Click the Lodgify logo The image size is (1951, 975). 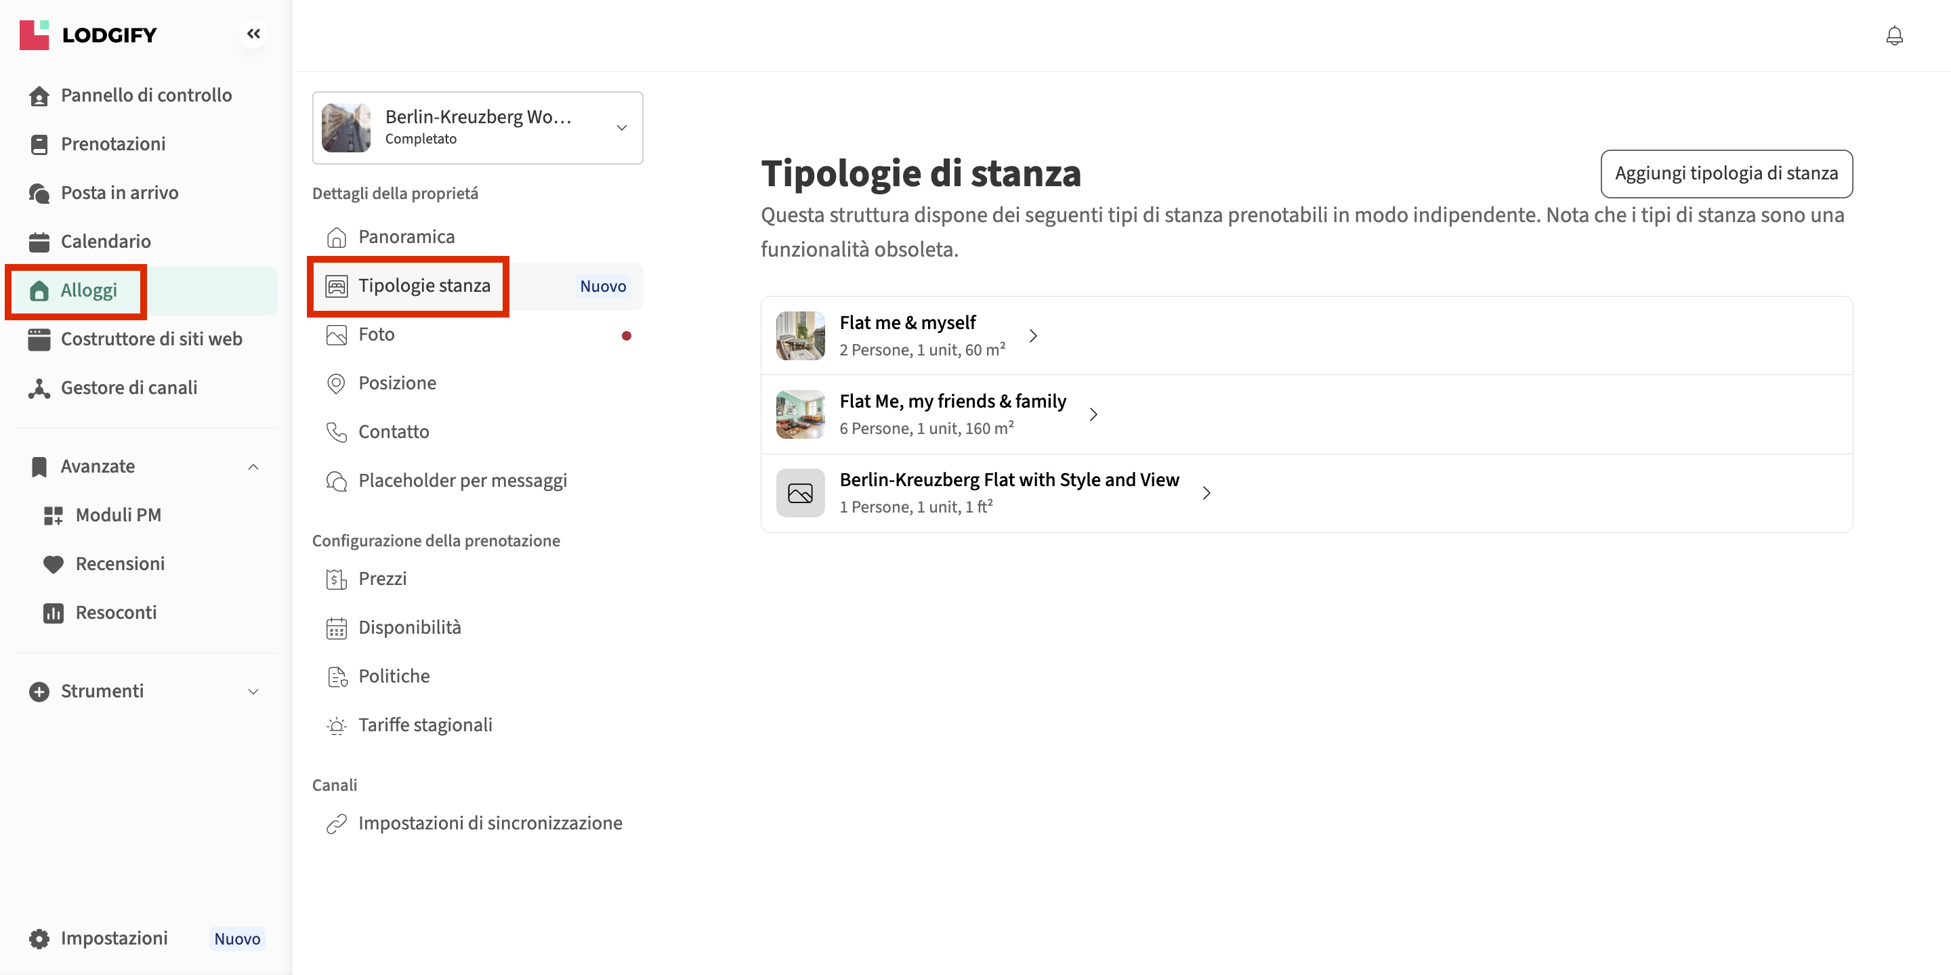(x=88, y=35)
